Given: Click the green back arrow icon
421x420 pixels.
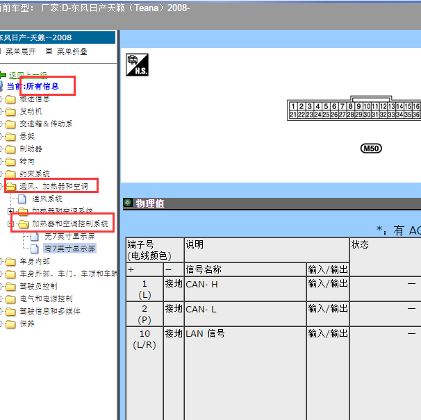Looking at the screenshot, I should point(3,75).
